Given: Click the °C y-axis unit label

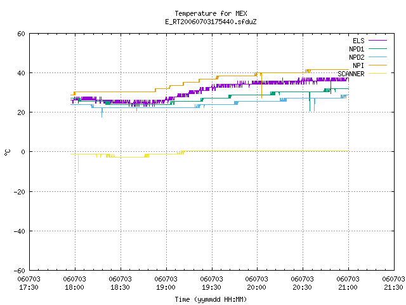Looking at the screenshot, I should 7,152.
